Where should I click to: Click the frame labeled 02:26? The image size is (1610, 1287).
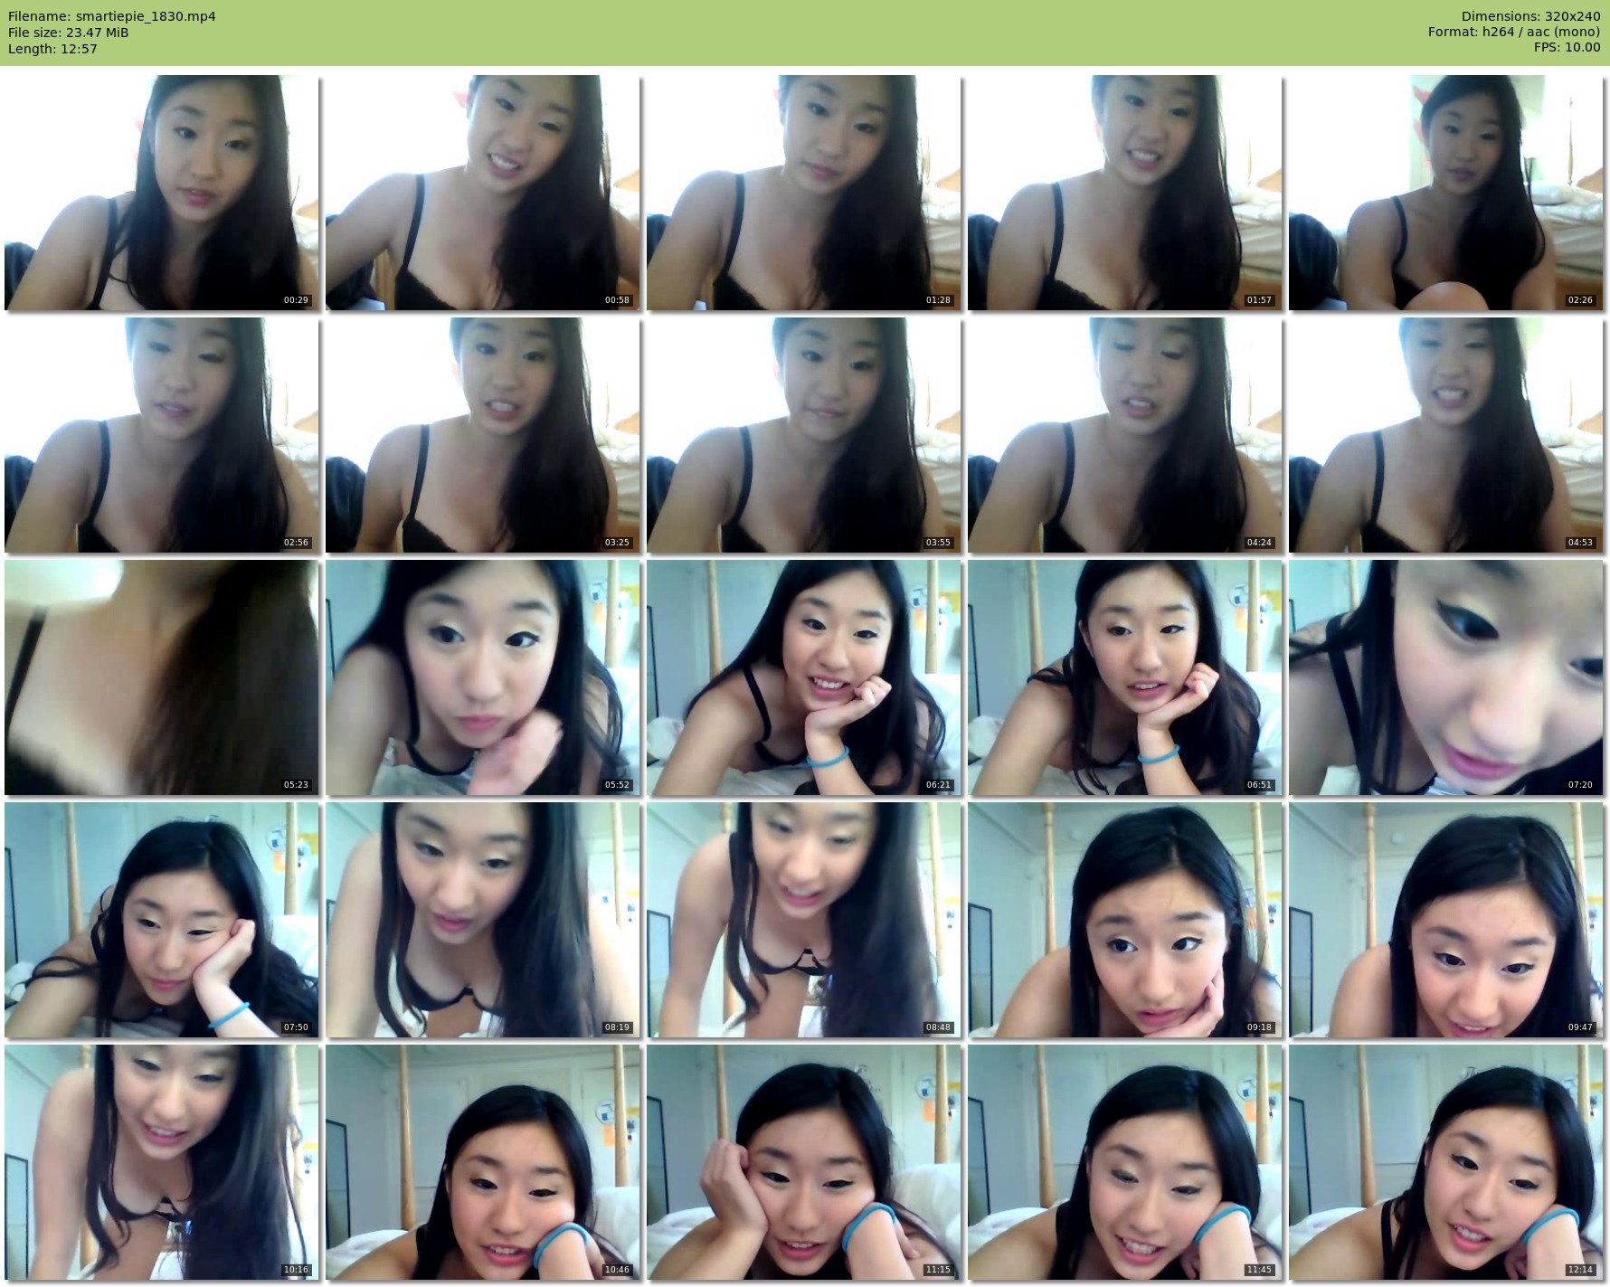click(x=1445, y=193)
